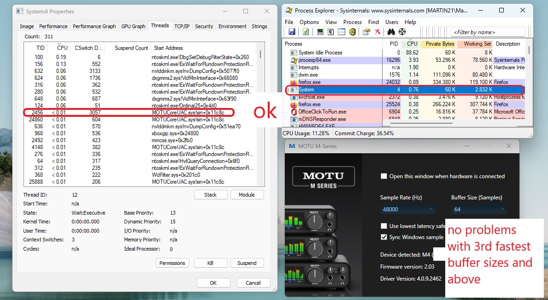Screen dimensions: 548x300
Task: Enable Open this window when hardware is connected
Action: pyautogui.click(x=384, y=176)
